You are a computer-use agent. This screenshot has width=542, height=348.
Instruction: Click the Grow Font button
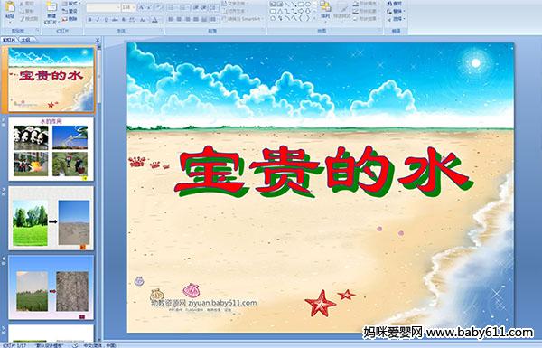click(142, 7)
